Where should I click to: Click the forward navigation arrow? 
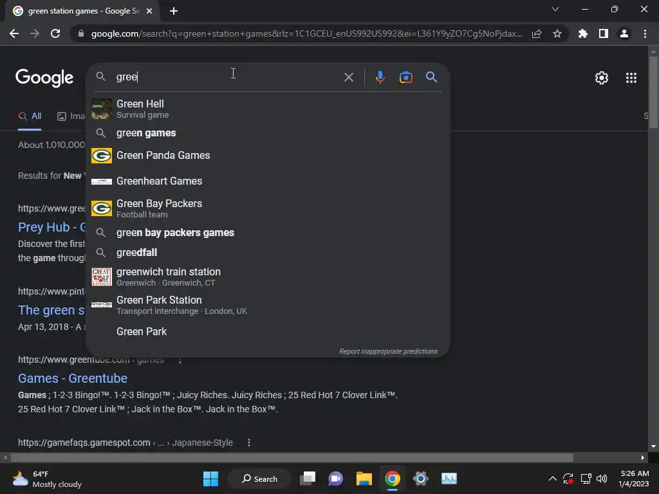pyautogui.click(x=35, y=33)
